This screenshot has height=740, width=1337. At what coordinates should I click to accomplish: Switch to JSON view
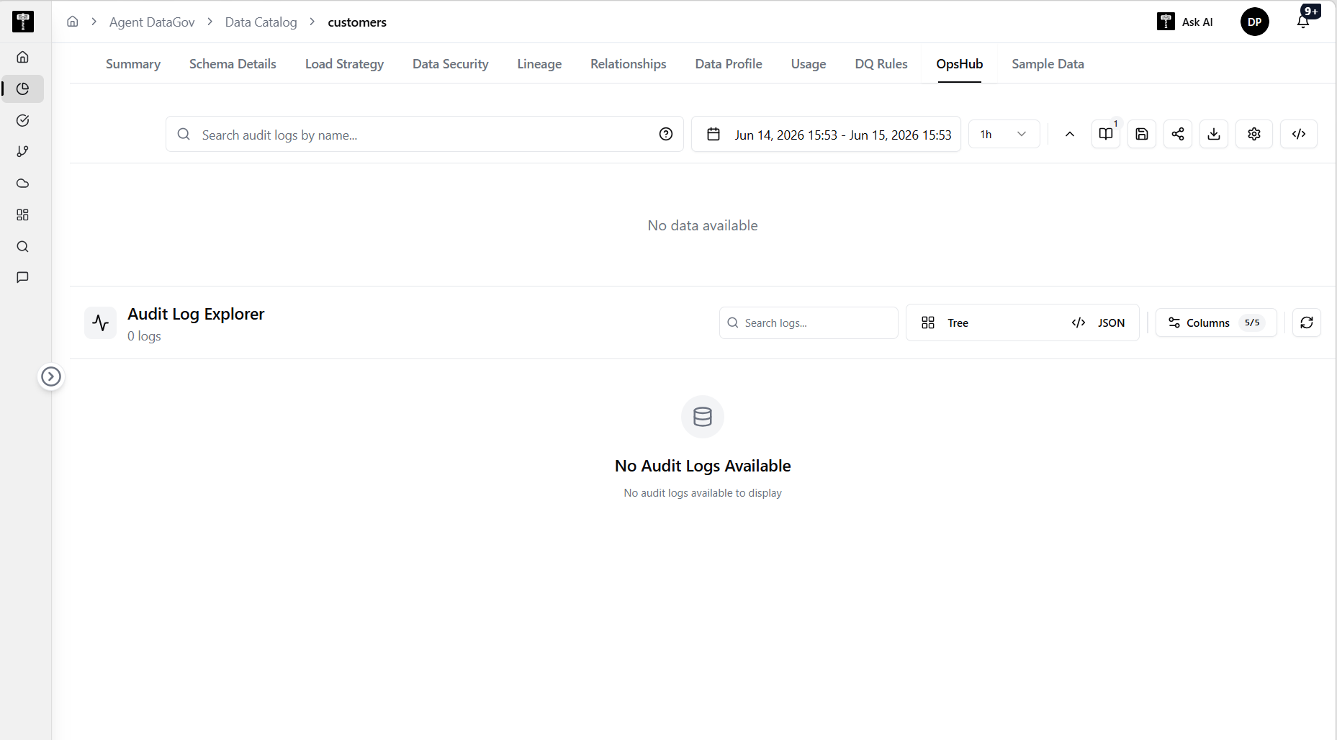pos(1098,323)
